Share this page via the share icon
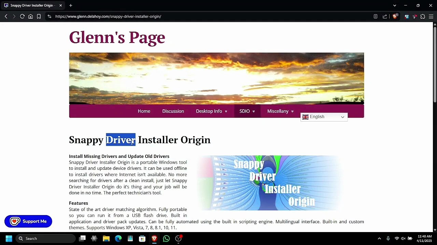Viewport: 437px width, 245px height. coord(385,16)
